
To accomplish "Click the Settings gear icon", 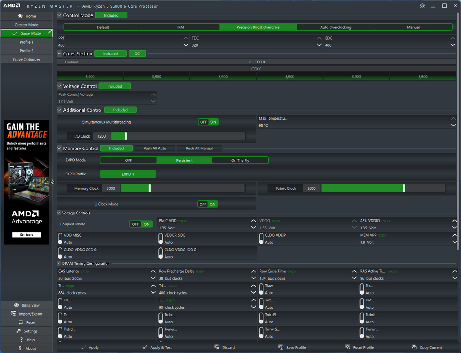I will tap(19, 331).
